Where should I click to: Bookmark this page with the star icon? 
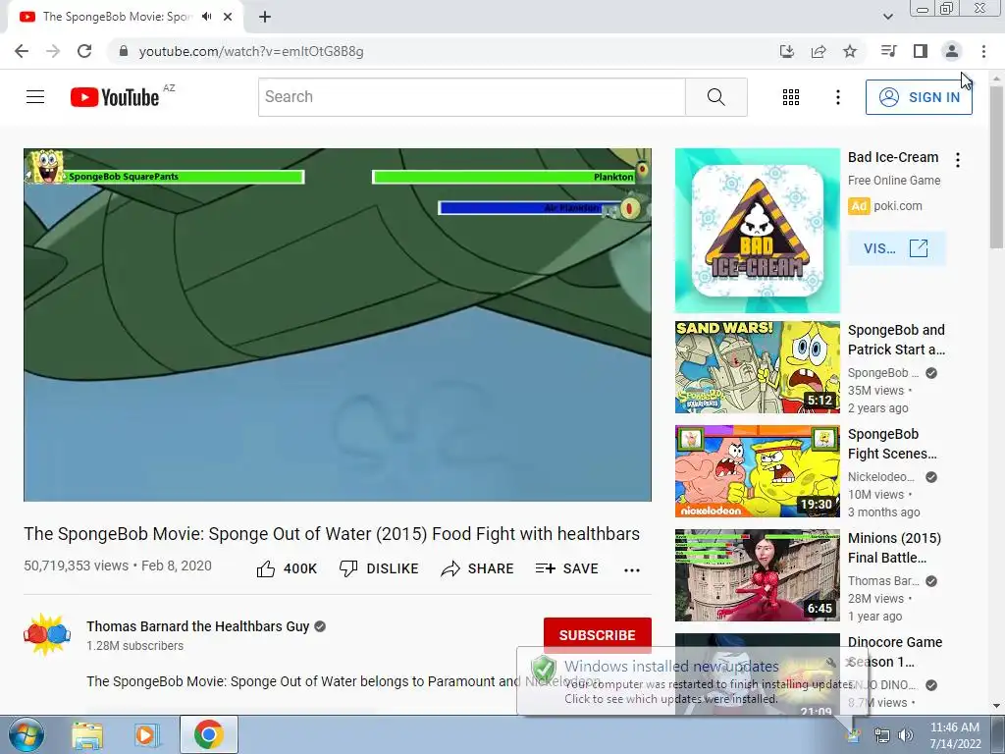click(850, 51)
